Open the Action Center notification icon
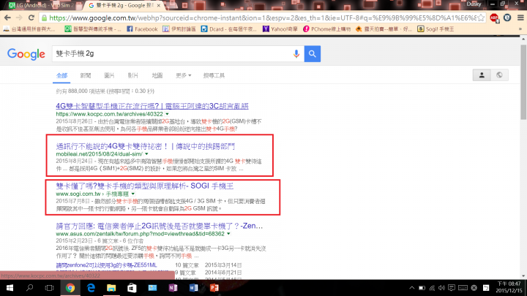The width and height of the screenshot is (527, 296). pos(452,288)
